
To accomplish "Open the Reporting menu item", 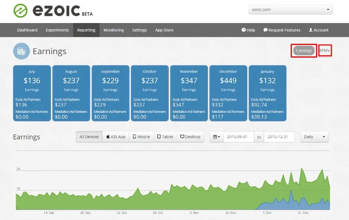I will pyautogui.click(x=86, y=30).
